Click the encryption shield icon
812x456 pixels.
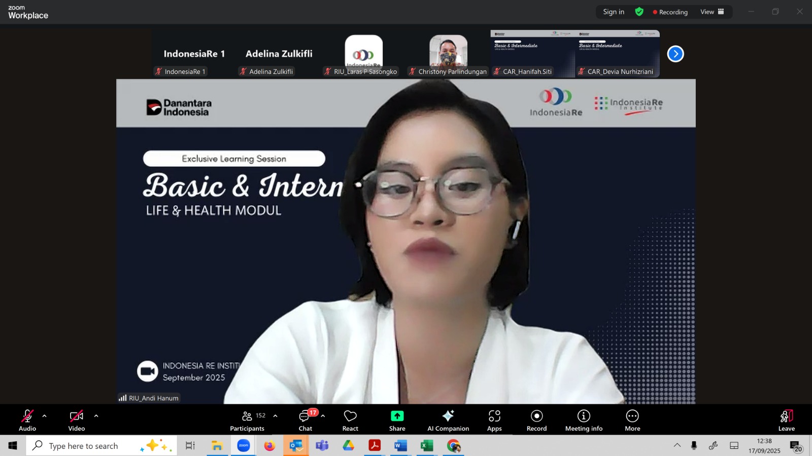click(639, 12)
